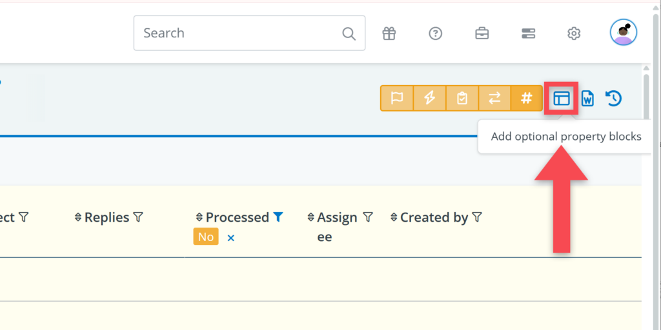Open the Replies column filter

[x=137, y=218]
